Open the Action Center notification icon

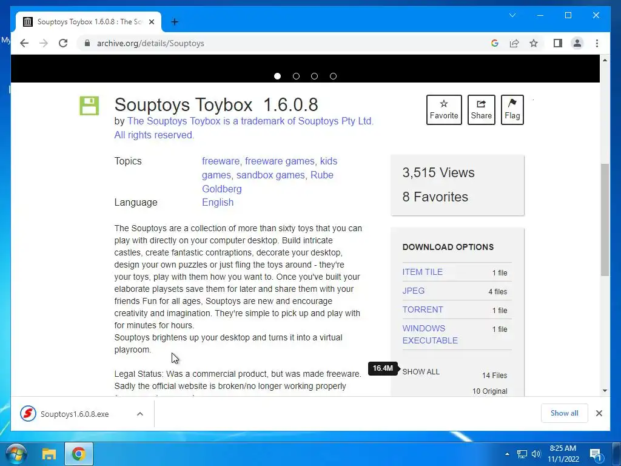click(x=596, y=454)
